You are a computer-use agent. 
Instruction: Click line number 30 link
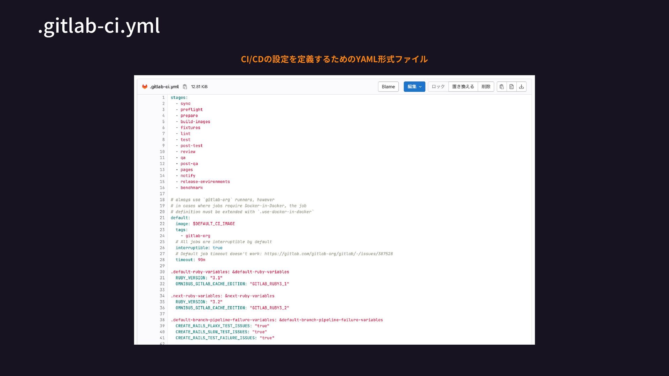[162, 272]
